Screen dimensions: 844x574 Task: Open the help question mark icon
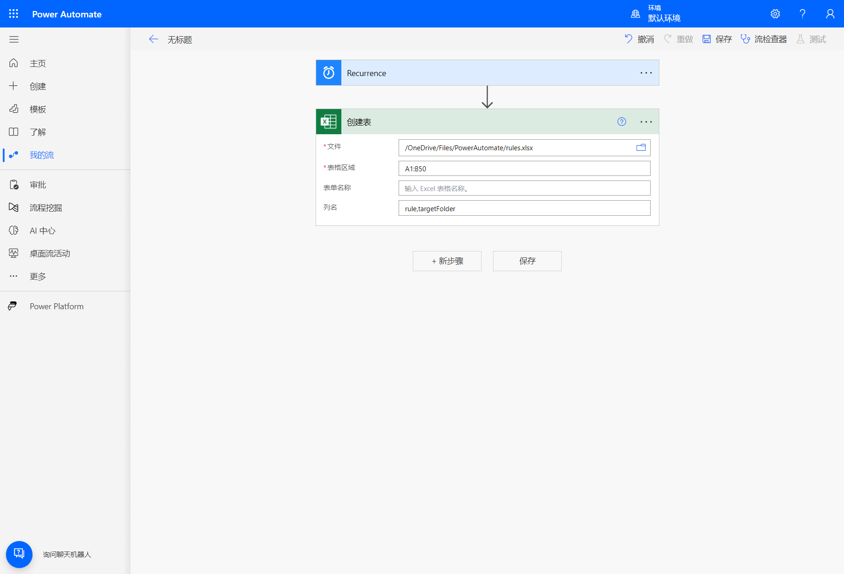tap(802, 14)
